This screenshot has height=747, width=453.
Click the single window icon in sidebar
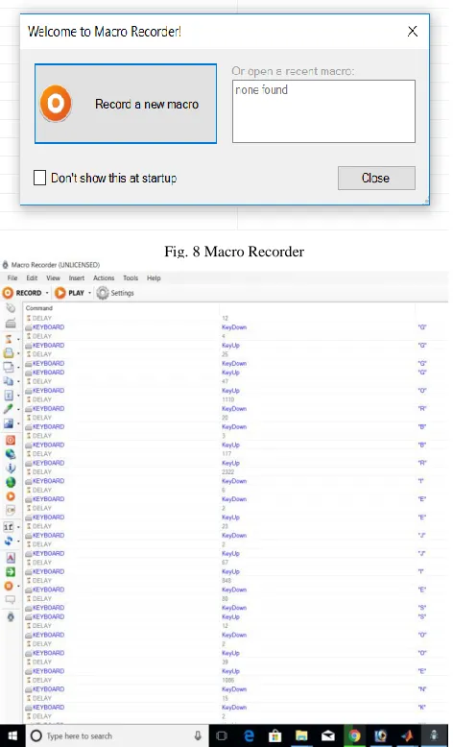click(x=9, y=368)
